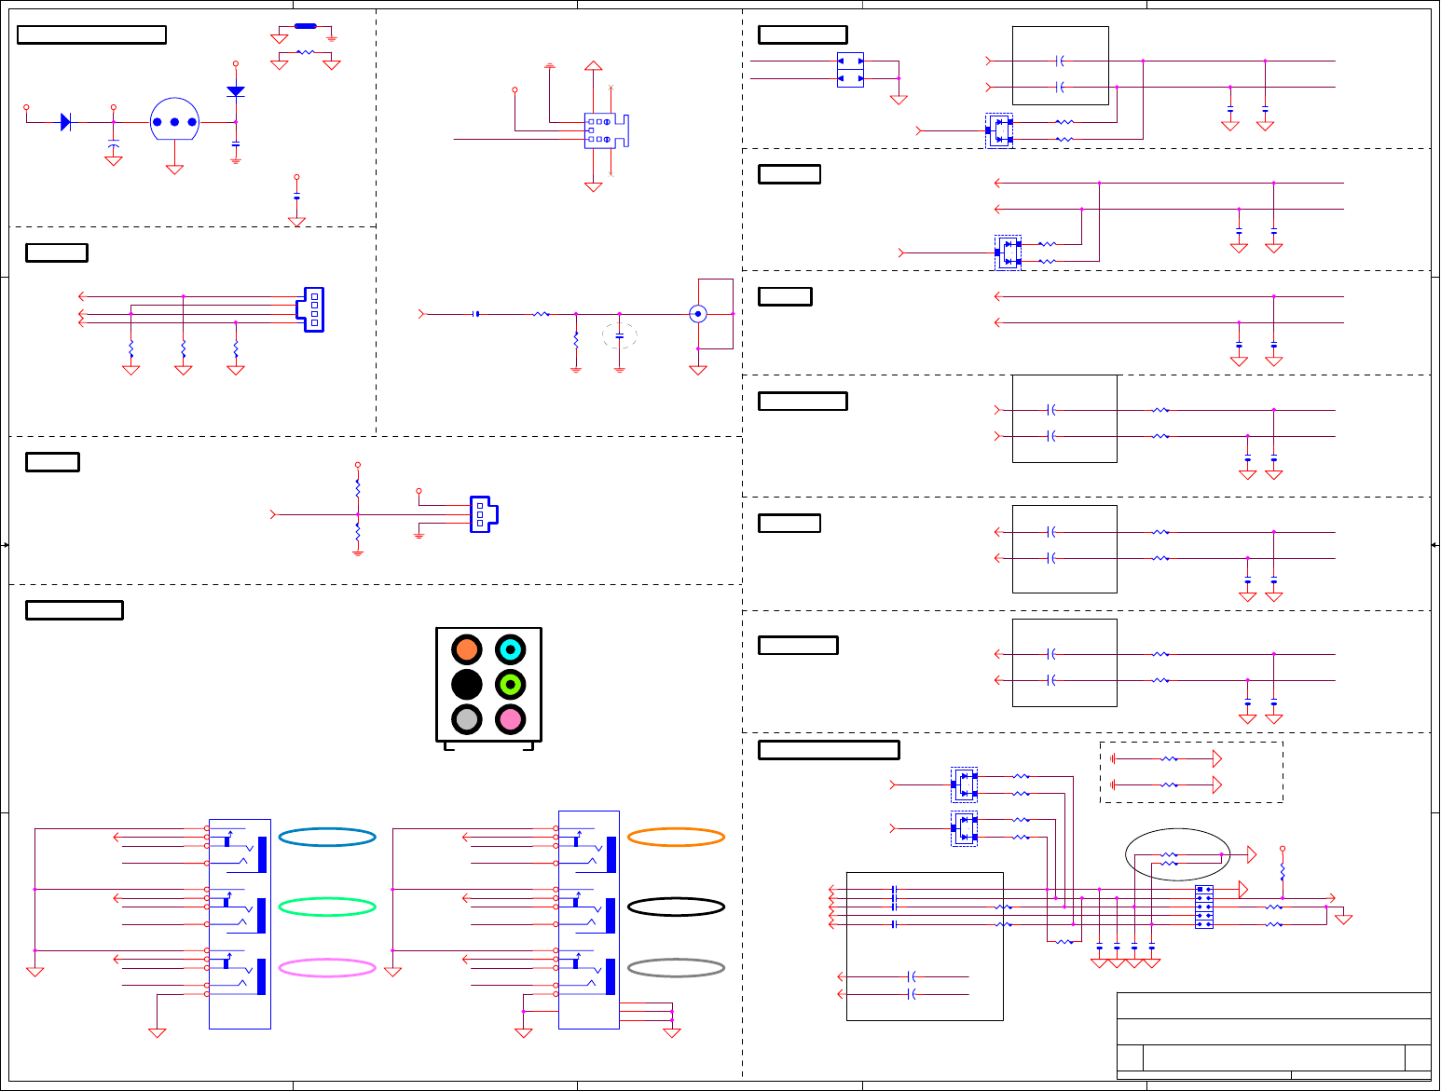Click the dashed box containing two resistors with arrows
This screenshot has width=1441, height=1091.
click(x=1191, y=771)
